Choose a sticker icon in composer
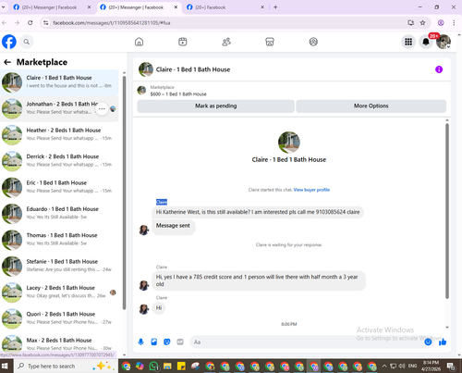The image size is (462, 373). [167, 342]
